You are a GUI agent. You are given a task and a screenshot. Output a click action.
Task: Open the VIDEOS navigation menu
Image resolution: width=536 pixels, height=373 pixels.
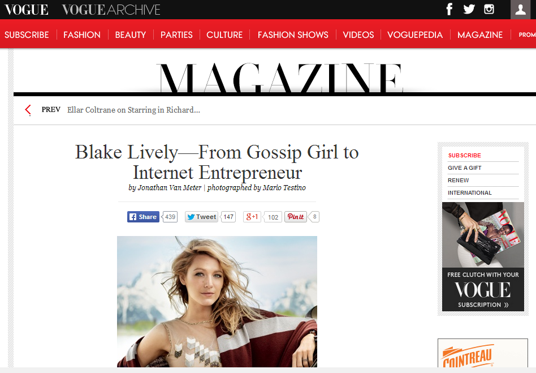(x=358, y=35)
